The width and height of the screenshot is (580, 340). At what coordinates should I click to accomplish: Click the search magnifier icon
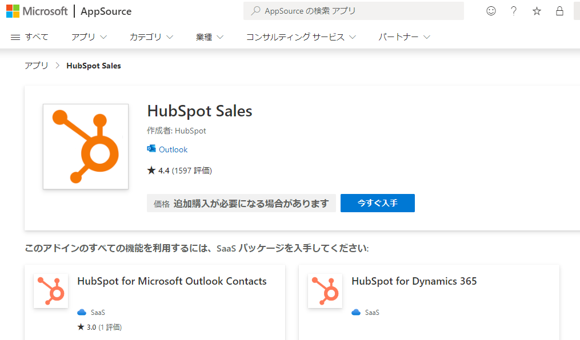tap(255, 11)
